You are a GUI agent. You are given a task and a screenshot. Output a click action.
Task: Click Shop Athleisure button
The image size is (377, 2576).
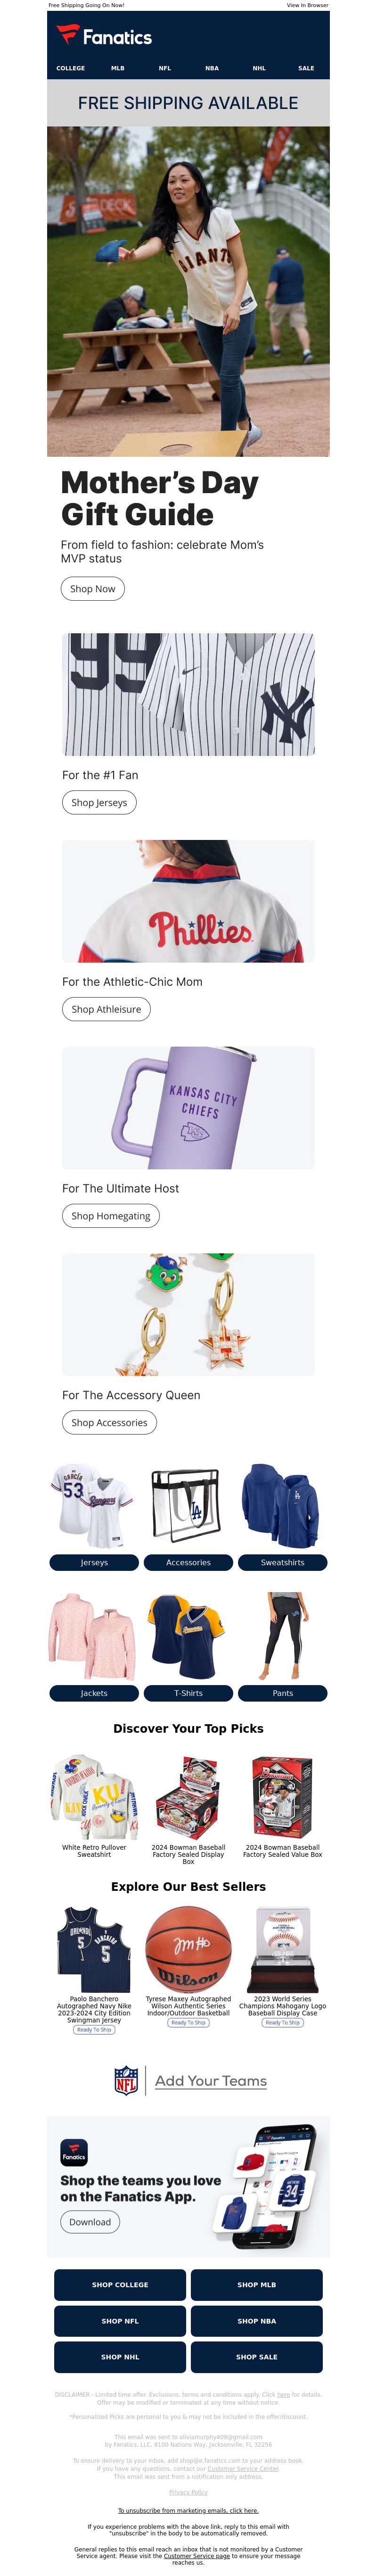tap(106, 1009)
